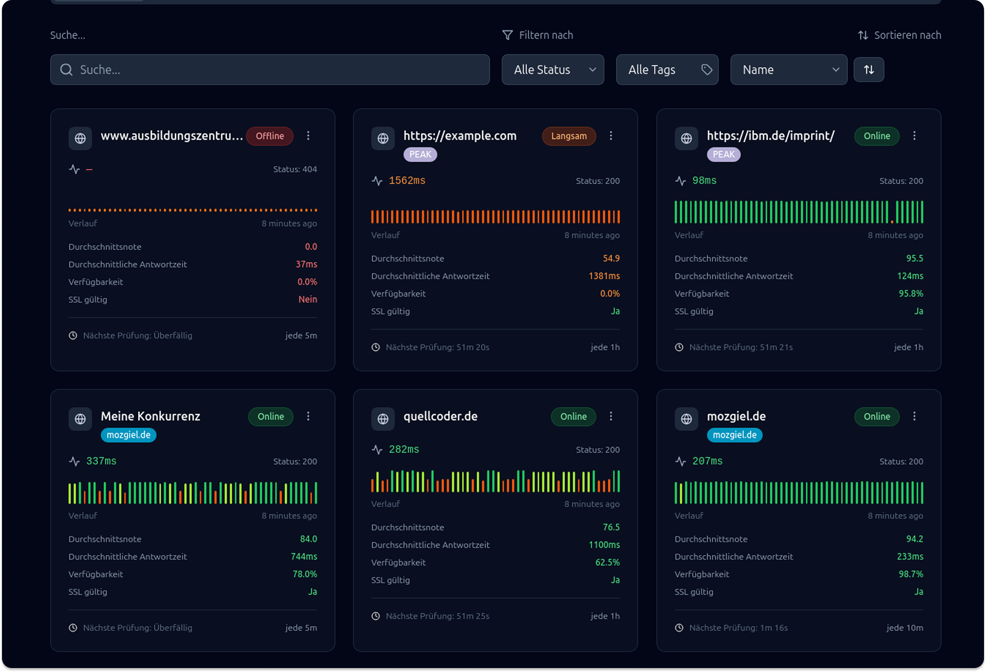Image resolution: width=986 pixels, height=672 pixels.
Task: Open the kebab menu on the ibm.de card
Action: (x=915, y=136)
